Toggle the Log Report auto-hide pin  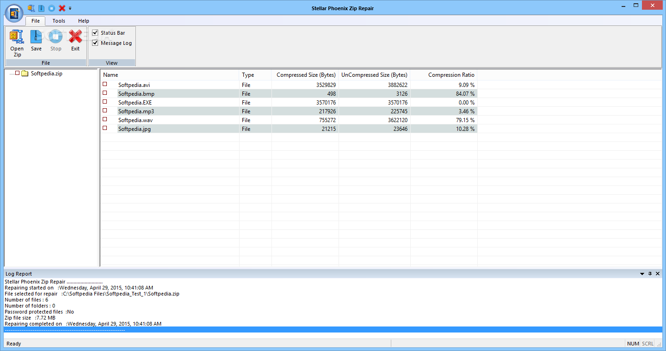pos(650,274)
